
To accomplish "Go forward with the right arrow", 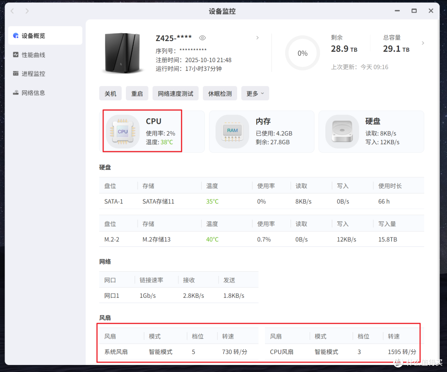I will [27, 11].
